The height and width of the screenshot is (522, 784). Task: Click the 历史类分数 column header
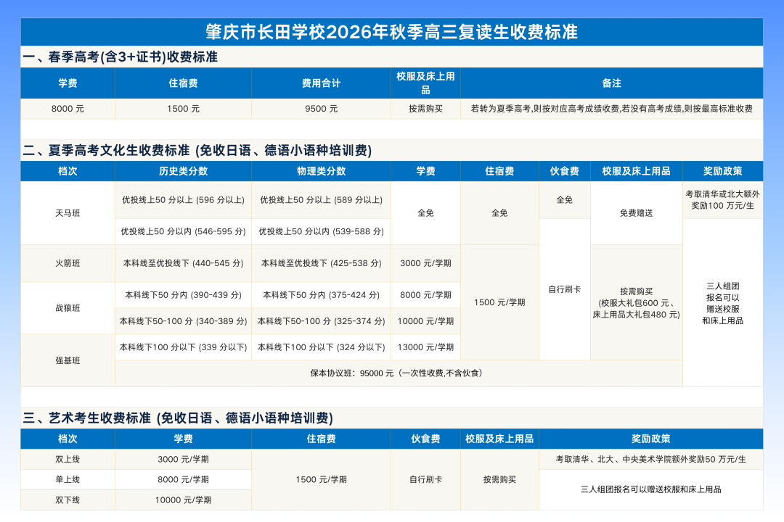point(183,171)
